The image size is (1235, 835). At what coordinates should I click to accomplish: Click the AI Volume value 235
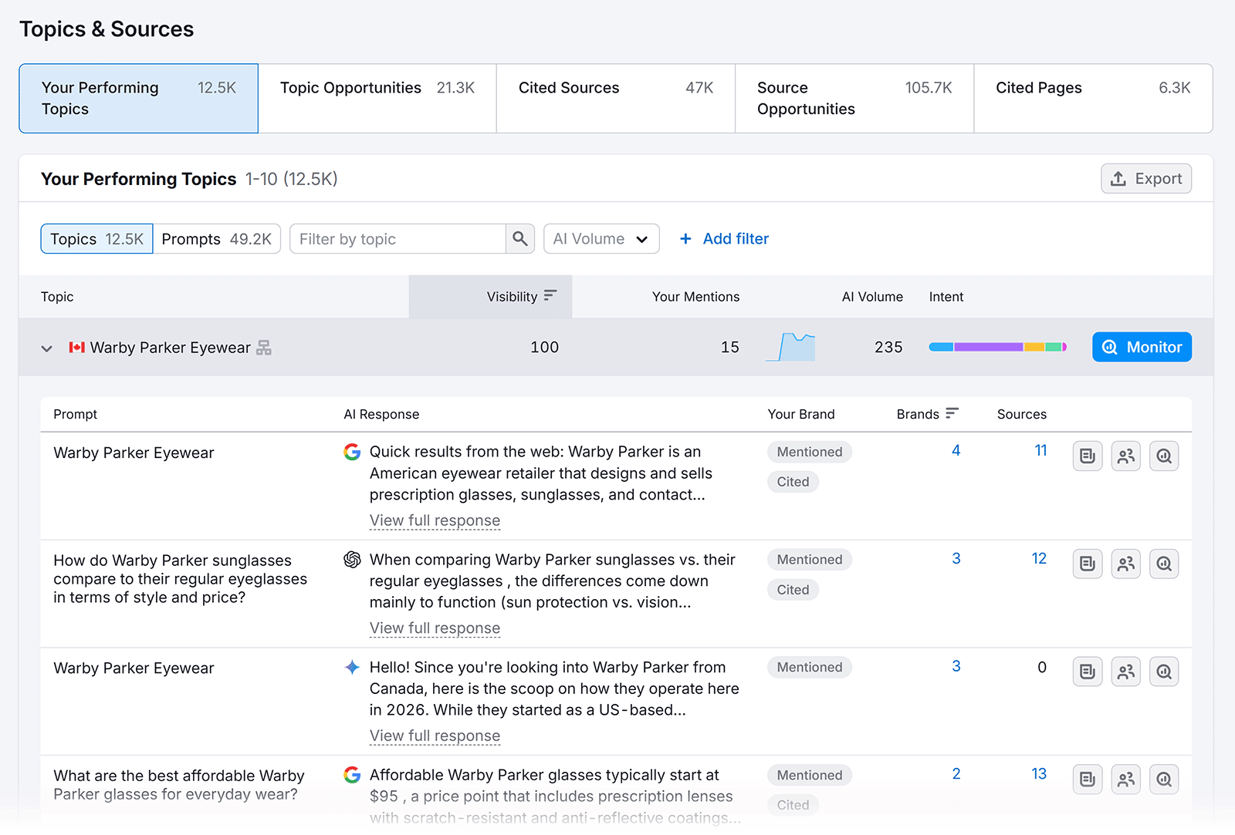point(888,347)
